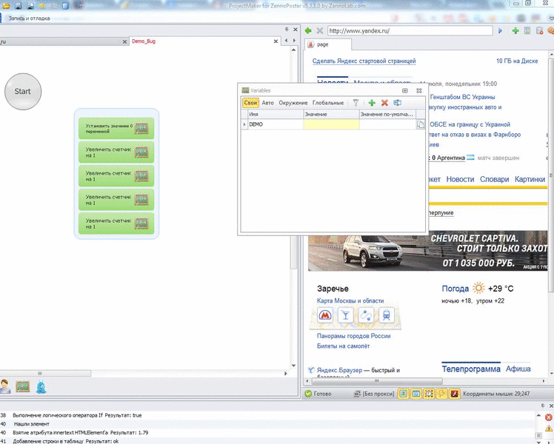
Task: Open '10 ГБ на Диске' link
Action: pos(517,61)
